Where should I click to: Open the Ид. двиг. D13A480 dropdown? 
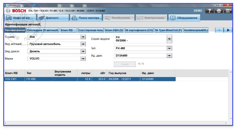(x=169, y=56)
